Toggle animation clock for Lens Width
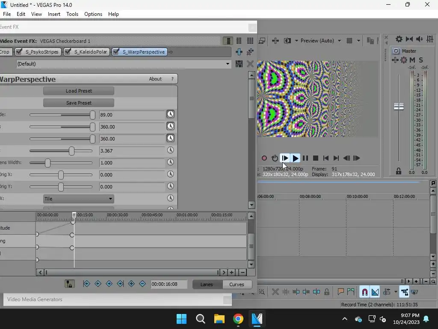 [x=170, y=162]
